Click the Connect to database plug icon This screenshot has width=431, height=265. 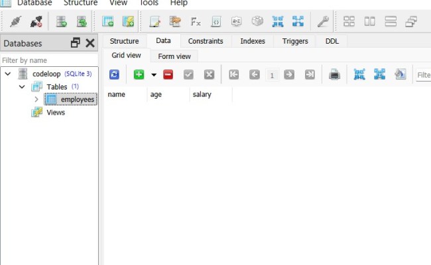16,21
